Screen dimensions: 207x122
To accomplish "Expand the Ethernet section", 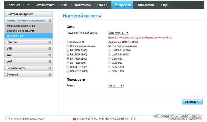I will [x=28, y=42].
